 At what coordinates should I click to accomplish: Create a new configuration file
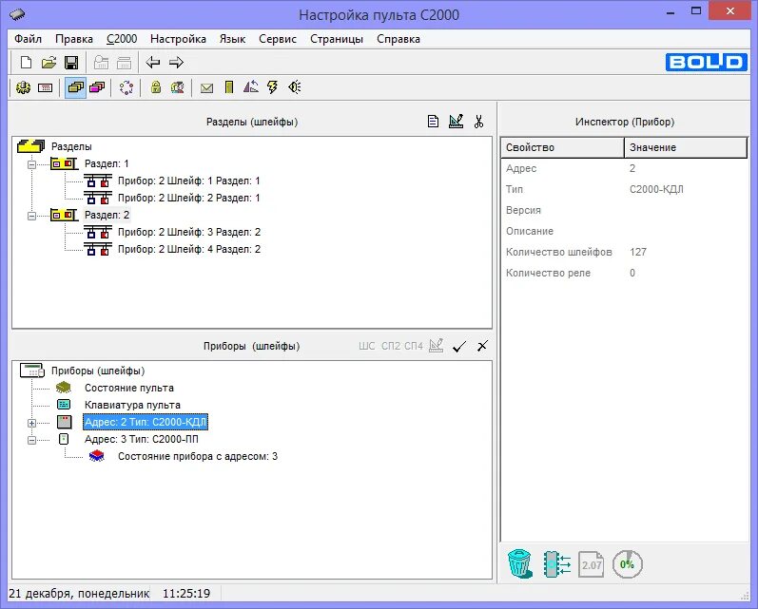click(x=26, y=63)
